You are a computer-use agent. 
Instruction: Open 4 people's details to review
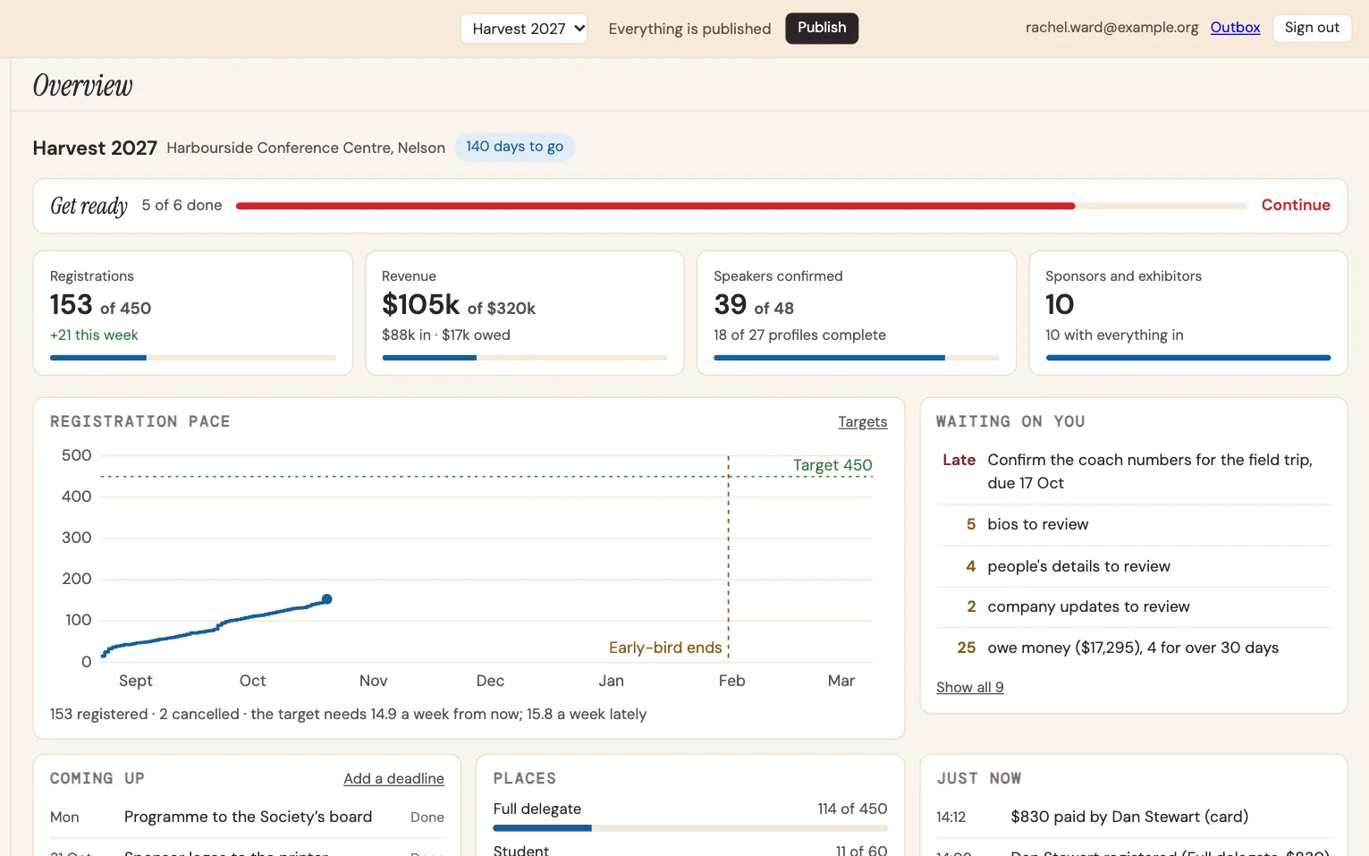click(x=1134, y=566)
